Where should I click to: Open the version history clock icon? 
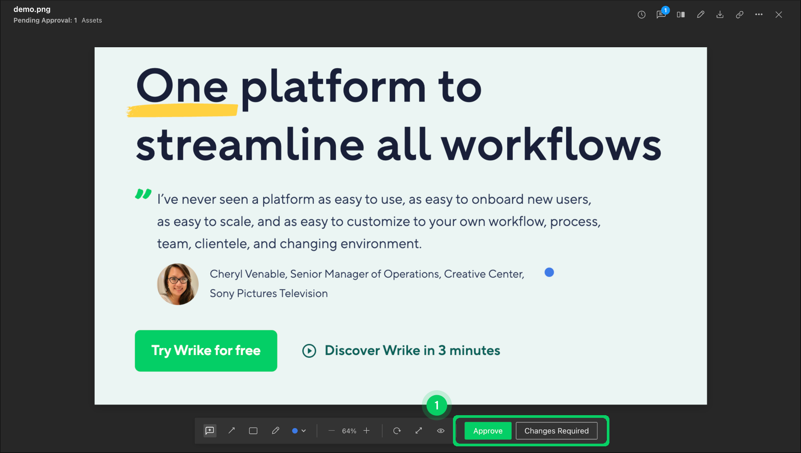pyautogui.click(x=641, y=15)
